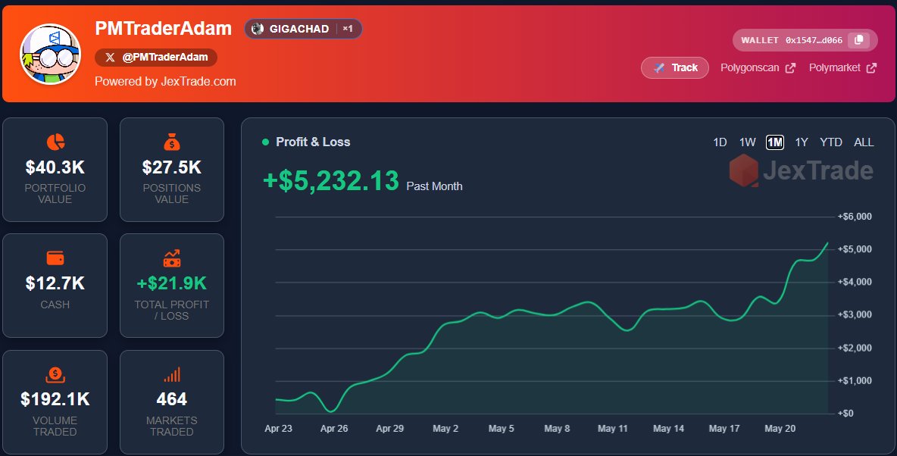Open the PMTraderAdam profile avatar
The width and height of the screenshot is (897, 456).
pyautogui.click(x=50, y=55)
